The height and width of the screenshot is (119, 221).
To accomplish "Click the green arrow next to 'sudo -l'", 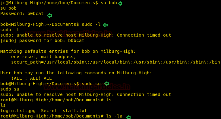I will [x=105, y=25].
